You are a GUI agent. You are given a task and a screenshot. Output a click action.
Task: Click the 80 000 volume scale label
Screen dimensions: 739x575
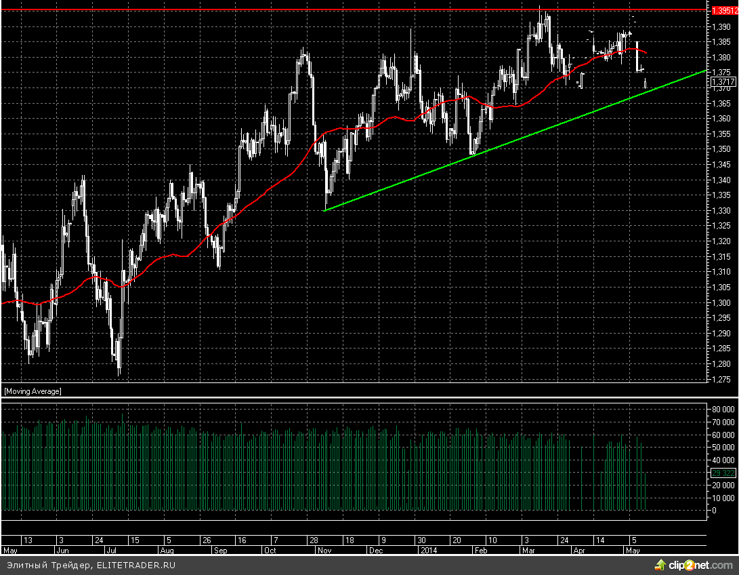coord(723,410)
